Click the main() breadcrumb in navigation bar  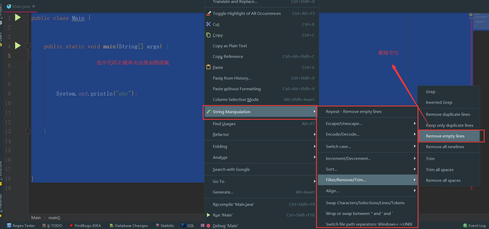(x=54, y=218)
